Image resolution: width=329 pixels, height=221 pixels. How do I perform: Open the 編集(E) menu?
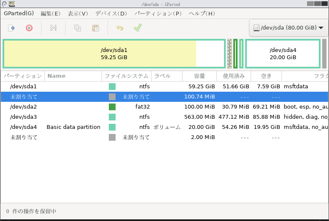click(50, 14)
